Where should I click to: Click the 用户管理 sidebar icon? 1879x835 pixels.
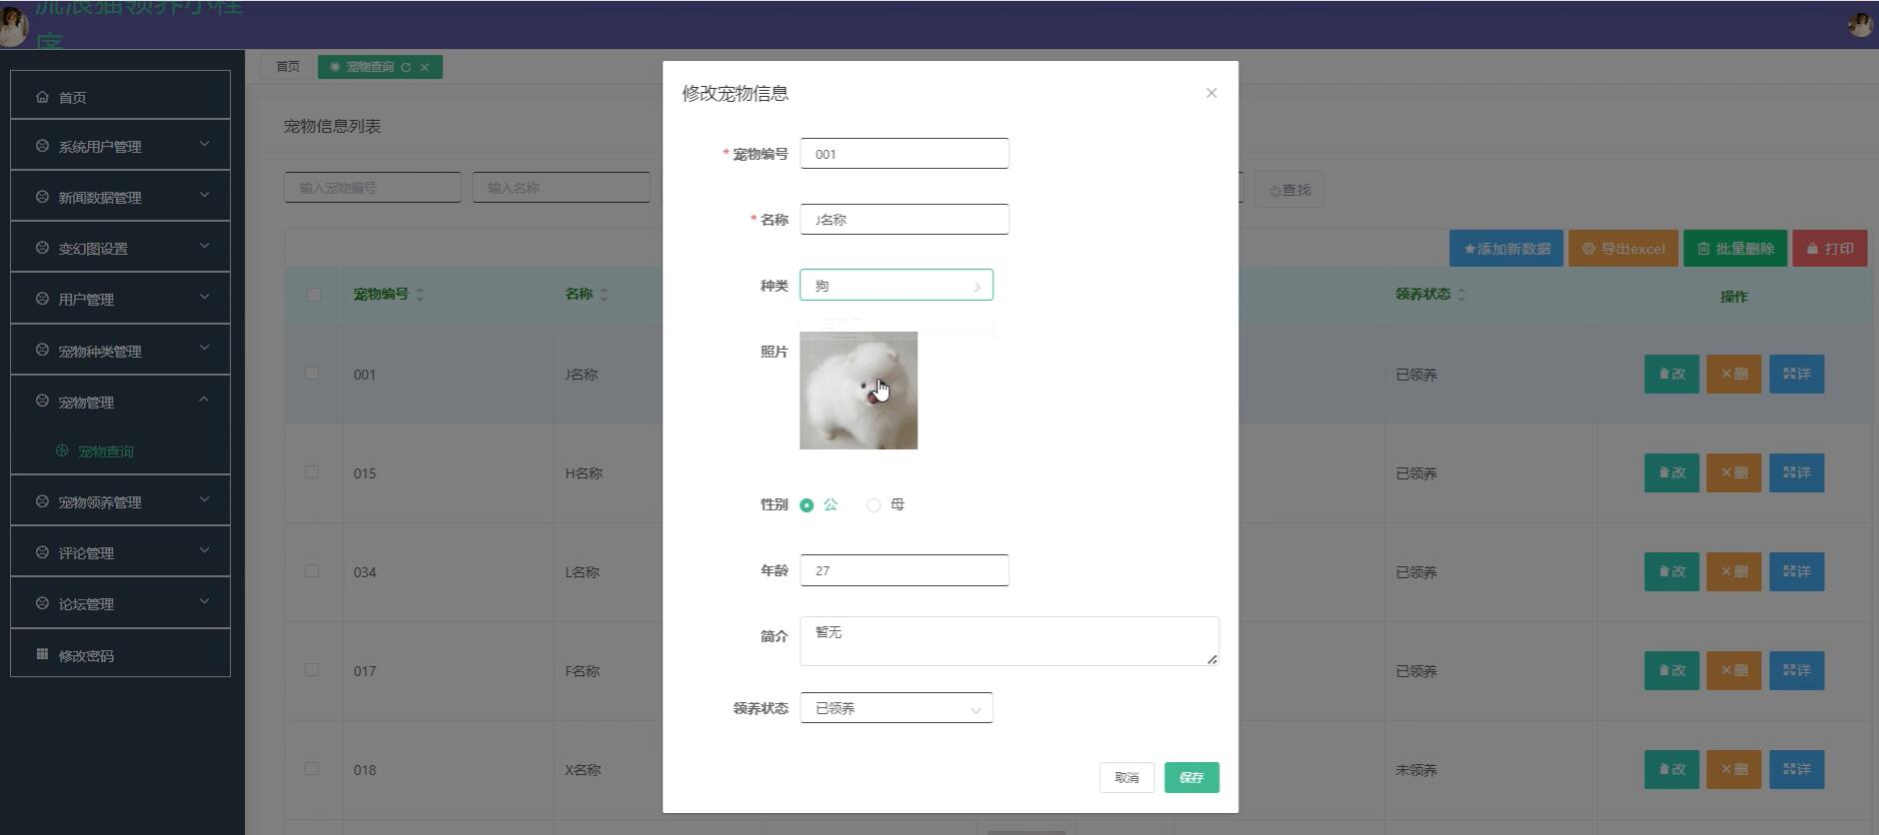point(42,299)
